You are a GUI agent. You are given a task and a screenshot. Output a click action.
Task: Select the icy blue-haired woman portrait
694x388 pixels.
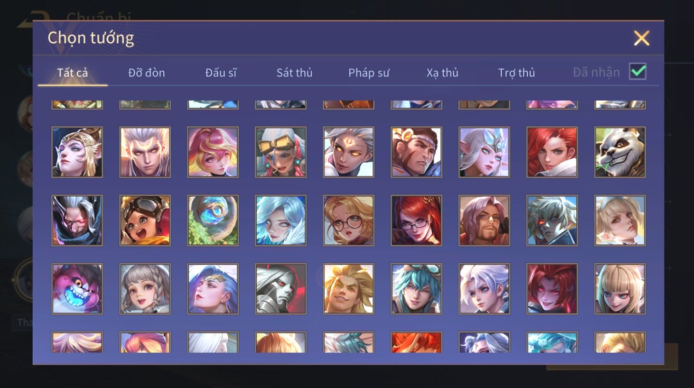coord(281,220)
